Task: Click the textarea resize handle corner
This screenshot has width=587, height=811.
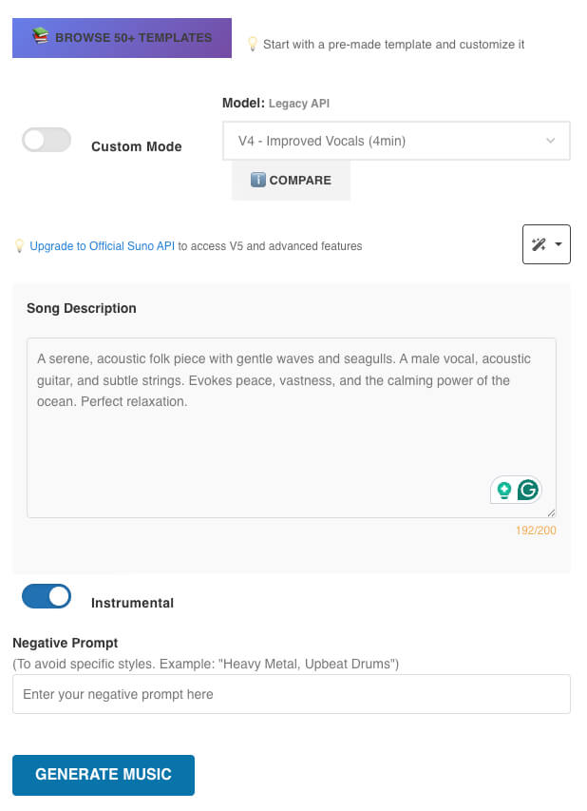Action: click(551, 512)
